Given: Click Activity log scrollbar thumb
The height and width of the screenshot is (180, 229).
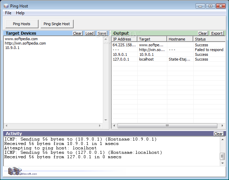Looking at the screenshot, I should click(x=223, y=157).
